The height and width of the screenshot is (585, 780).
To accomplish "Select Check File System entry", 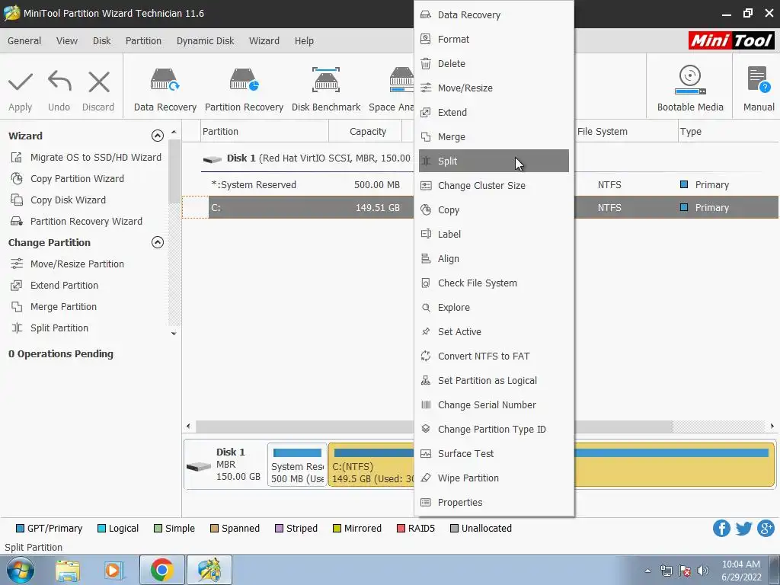I will [494, 283].
